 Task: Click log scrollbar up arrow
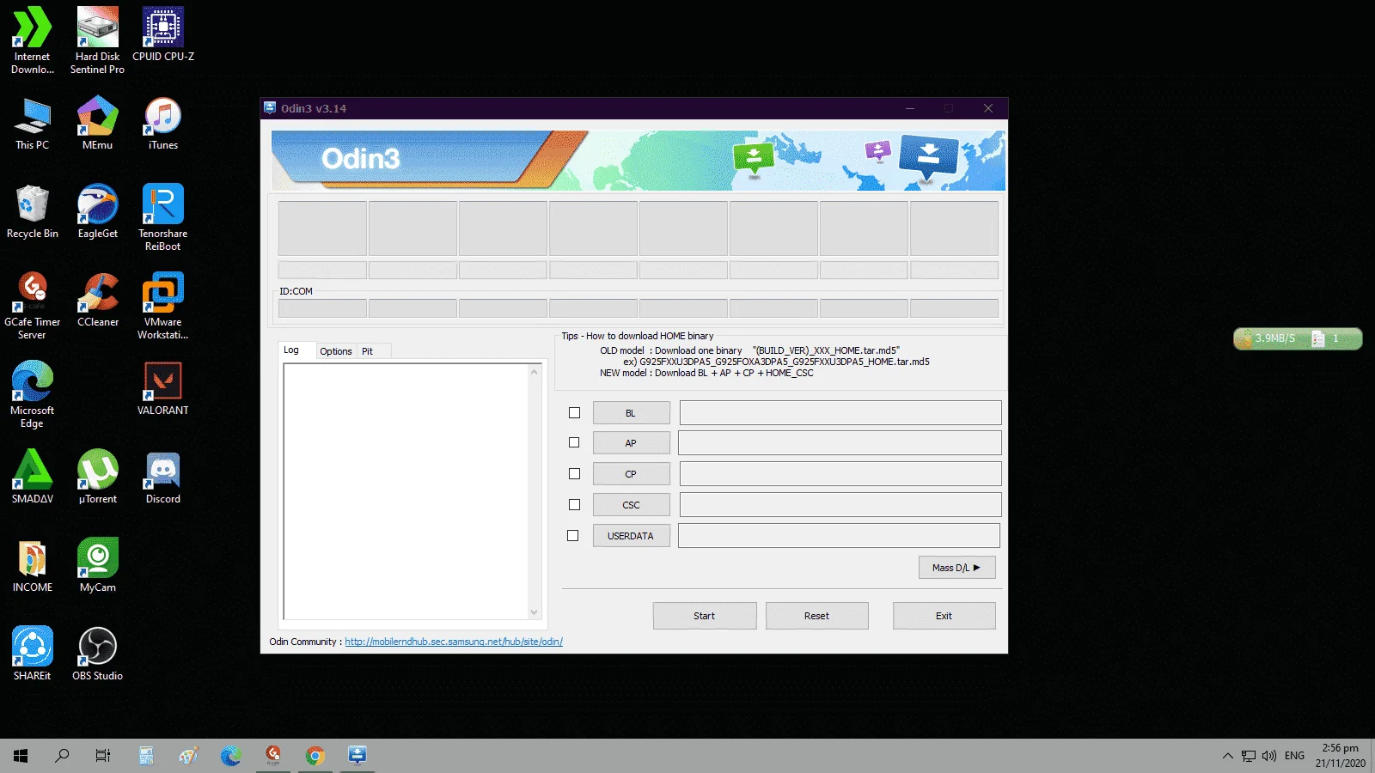(x=535, y=372)
